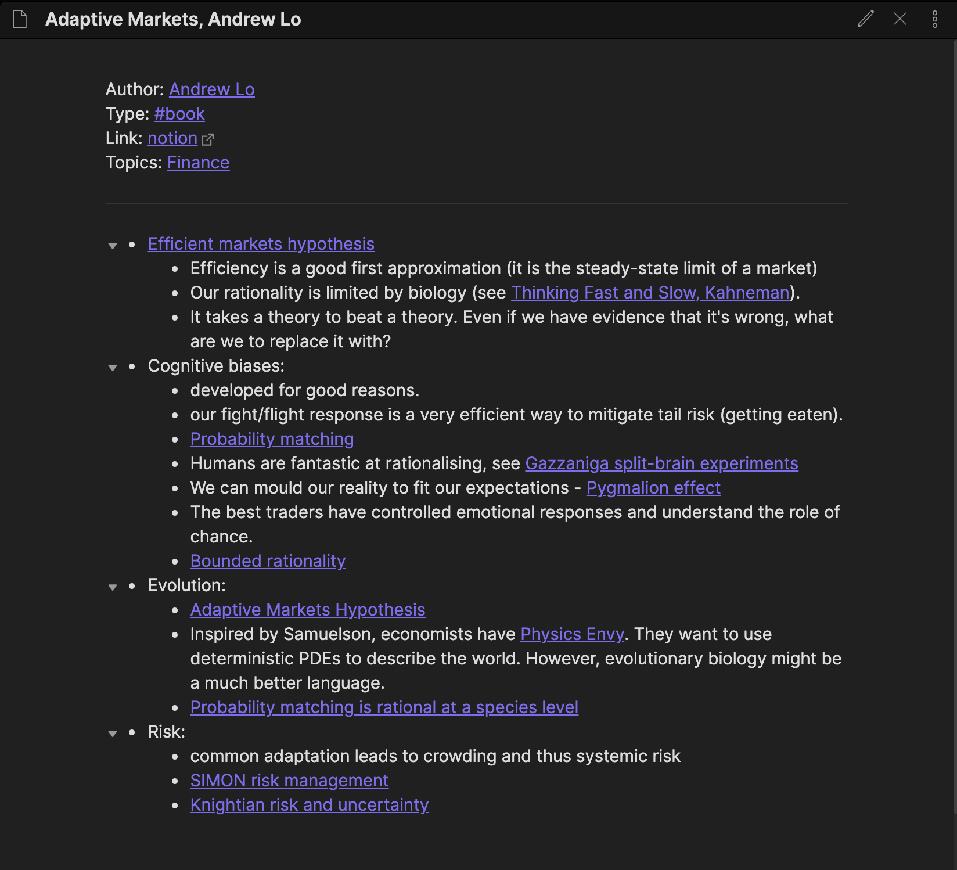This screenshot has height=870, width=957.
Task: Click external link icon next to notion
Action: 208,139
